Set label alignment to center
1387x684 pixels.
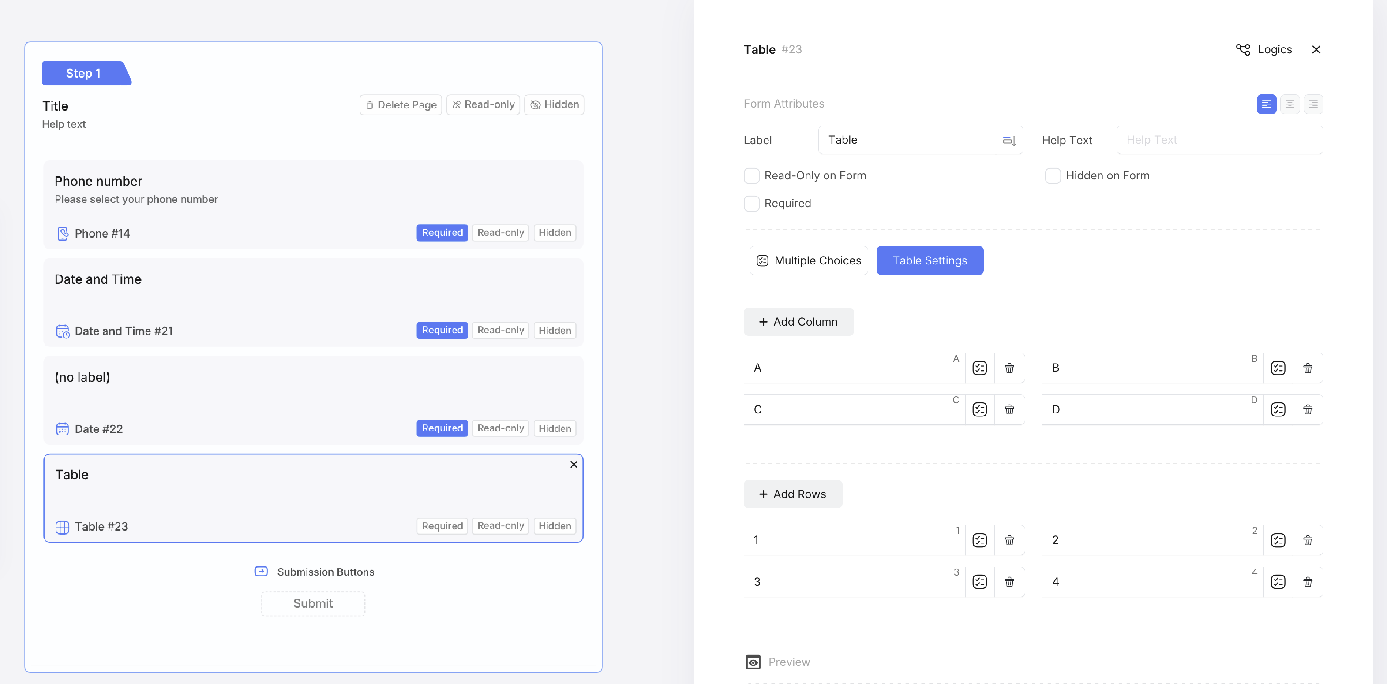1290,104
